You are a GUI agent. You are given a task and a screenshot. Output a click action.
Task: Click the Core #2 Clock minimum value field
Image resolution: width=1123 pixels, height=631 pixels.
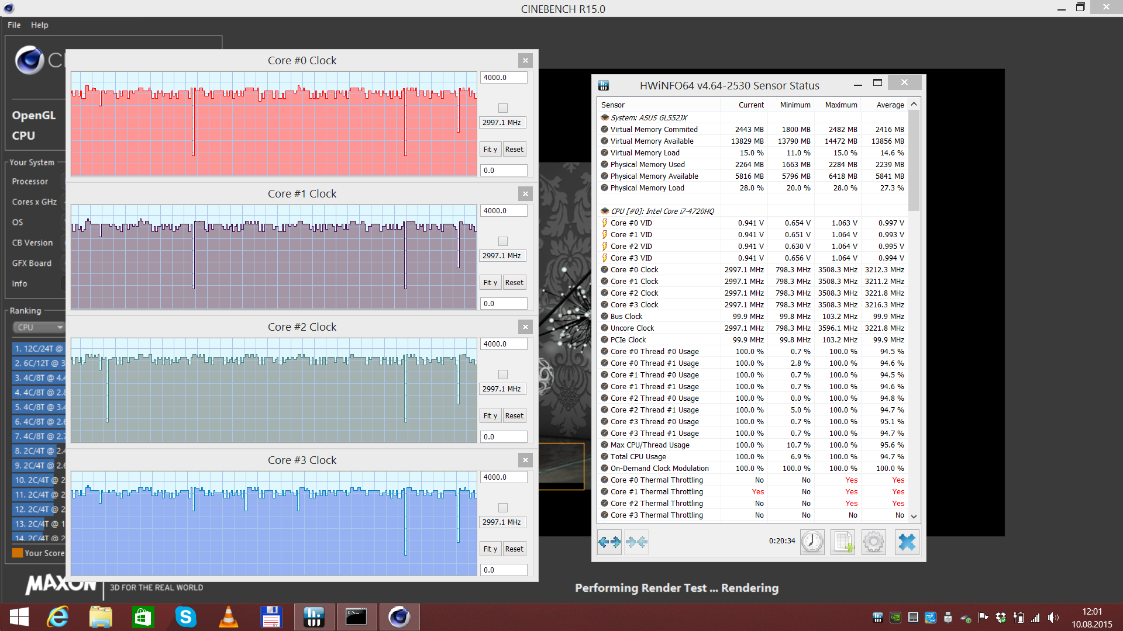(504, 437)
